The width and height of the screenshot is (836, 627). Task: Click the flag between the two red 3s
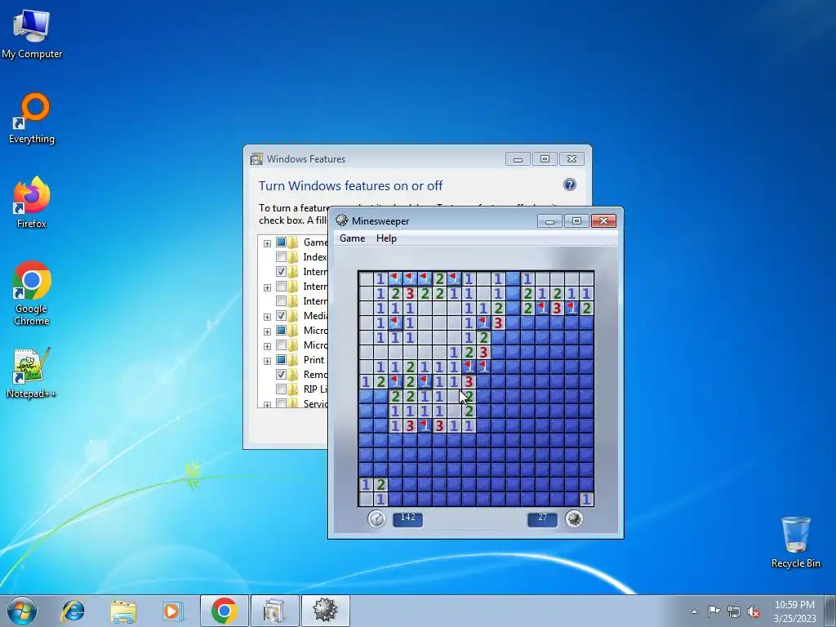(x=425, y=425)
